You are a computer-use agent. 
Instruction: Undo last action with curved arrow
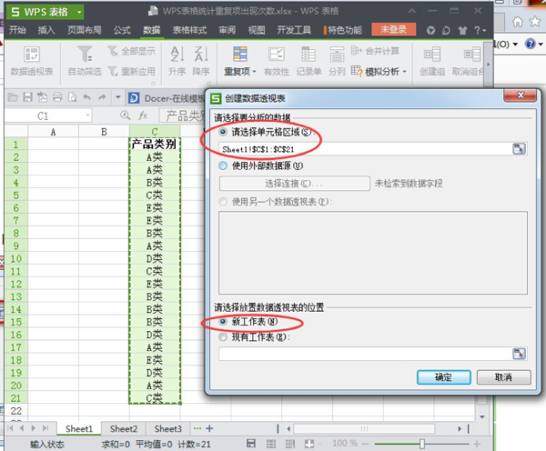[86, 97]
